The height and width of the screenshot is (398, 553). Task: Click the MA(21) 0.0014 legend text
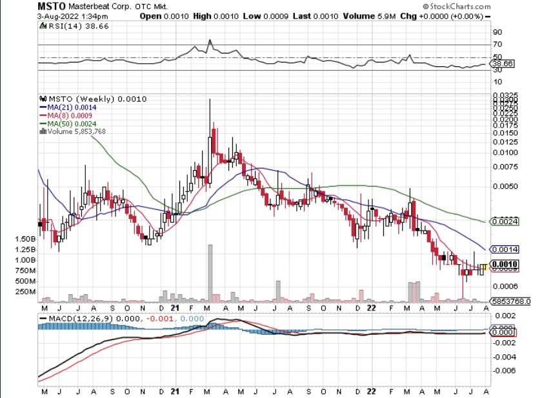click(72, 108)
